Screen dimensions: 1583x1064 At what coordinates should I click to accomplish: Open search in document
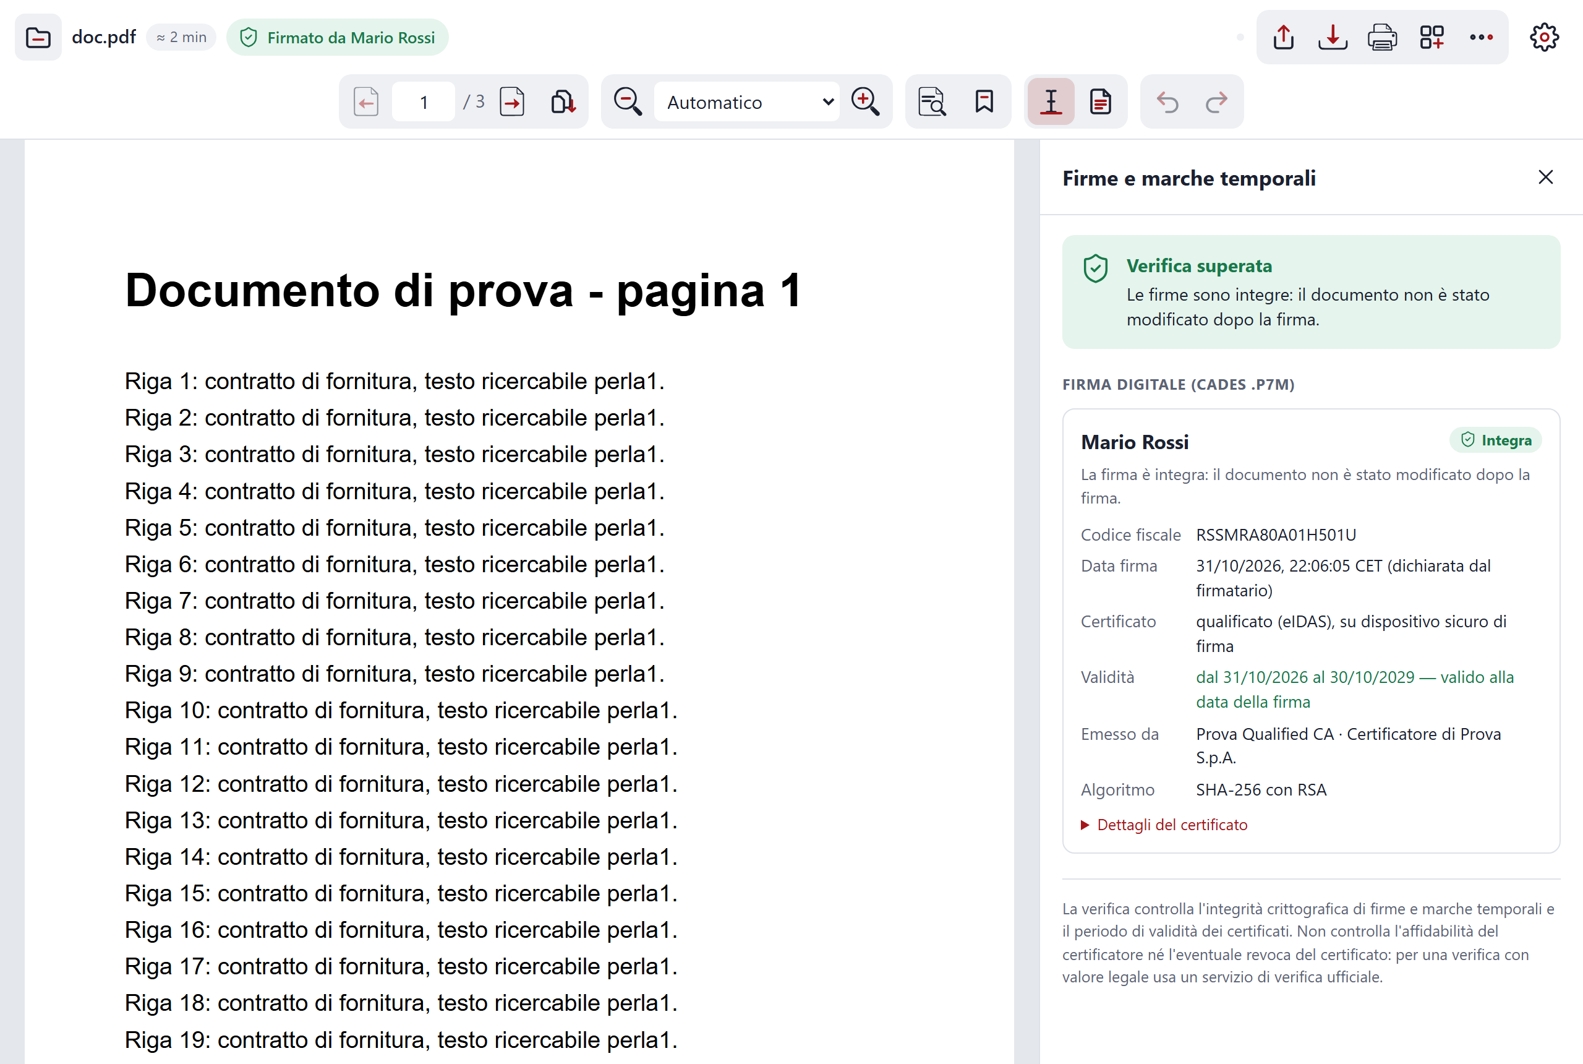pyautogui.click(x=932, y=102)
